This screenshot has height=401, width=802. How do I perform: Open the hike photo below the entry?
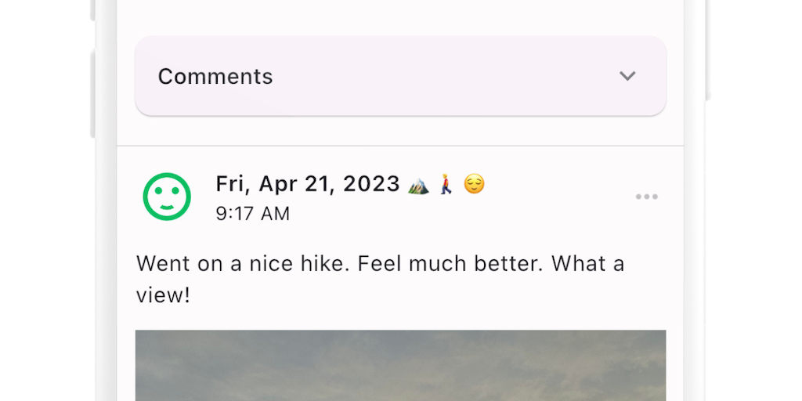[x=400, y=366]
